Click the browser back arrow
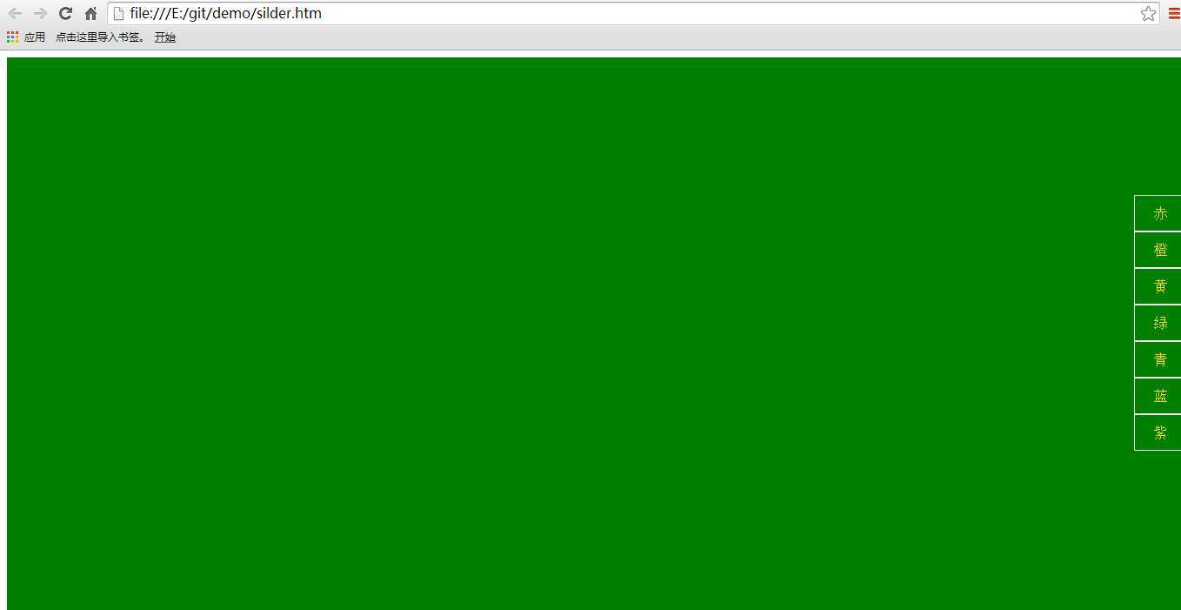Screen dimensions: 1181x610 coord(15,13)
